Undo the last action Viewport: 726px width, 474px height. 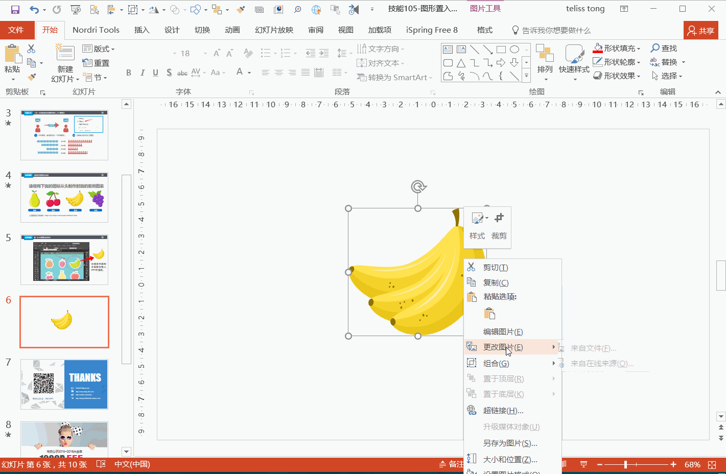tap(34, 9)
